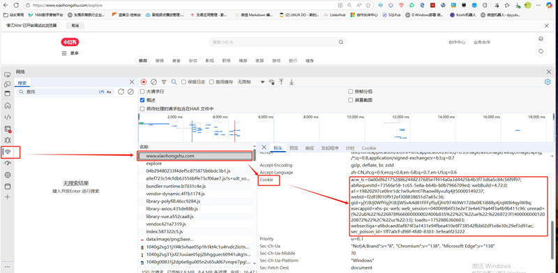558x273 pixels.
Task: Toggle device emulation icon in DevTools sidebar
Action: (7, 84)
